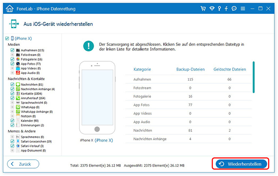Select the App Audio table row
This screenshot has height=176, width=278.
pyautogui.click(x=189, y=122)
